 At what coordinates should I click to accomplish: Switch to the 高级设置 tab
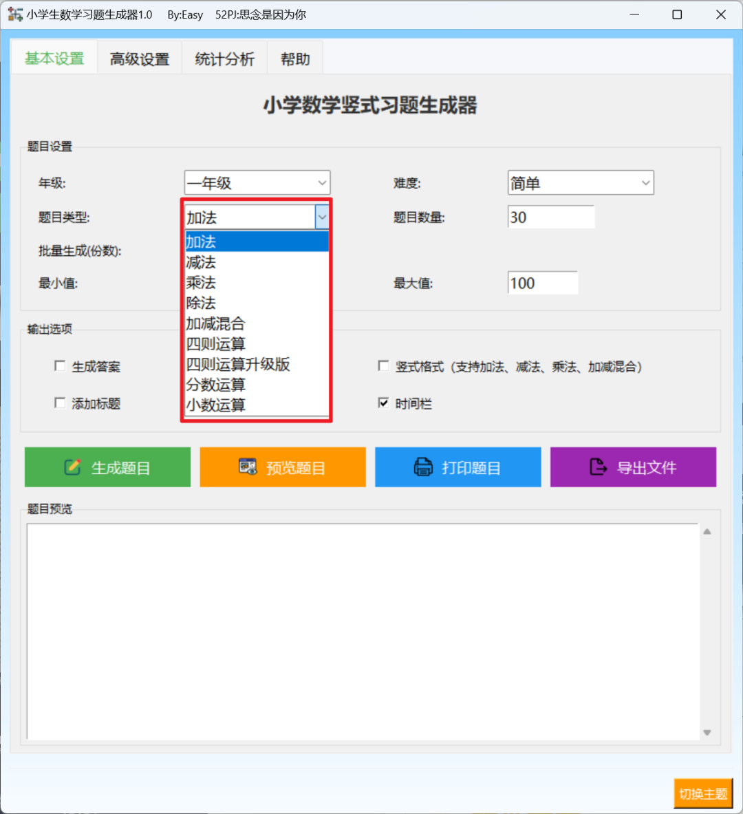139,59
